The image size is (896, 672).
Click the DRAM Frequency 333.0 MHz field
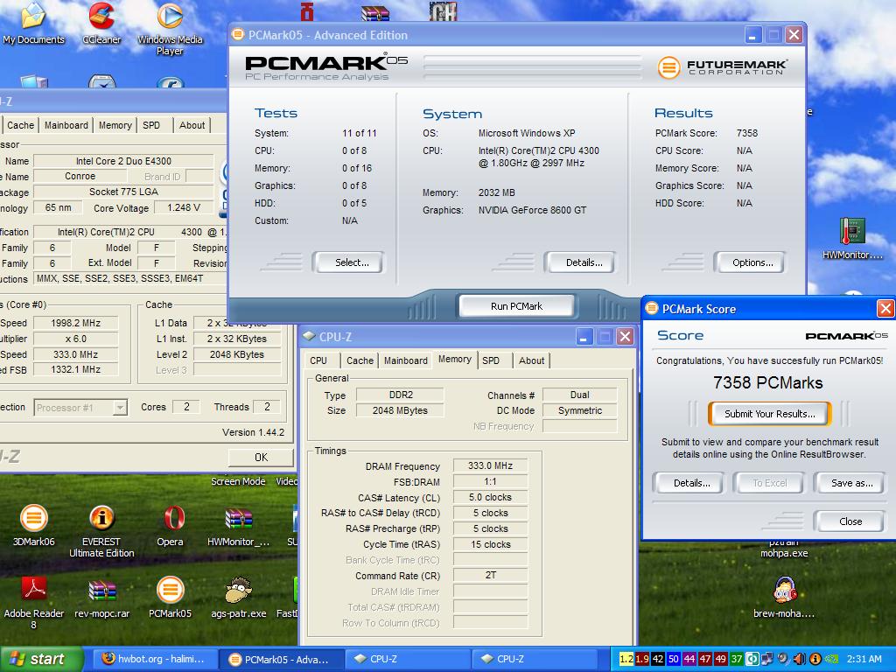click(490, 465)
